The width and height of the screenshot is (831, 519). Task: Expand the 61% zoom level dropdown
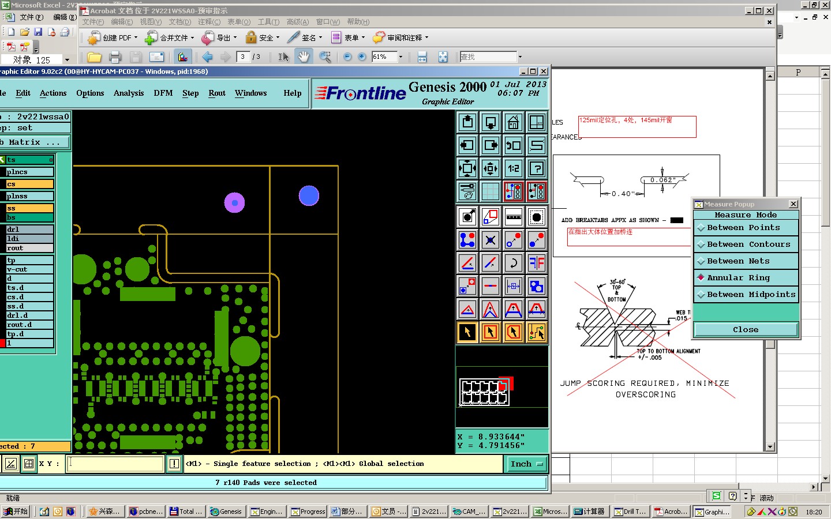click(400, 57)
